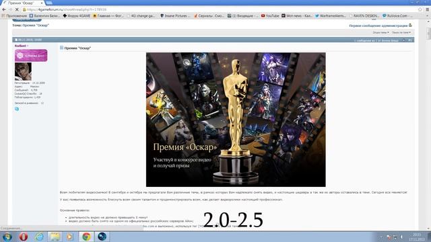Launch Opera from the taskbar
The image size is (431, 242).
(24, 237)
